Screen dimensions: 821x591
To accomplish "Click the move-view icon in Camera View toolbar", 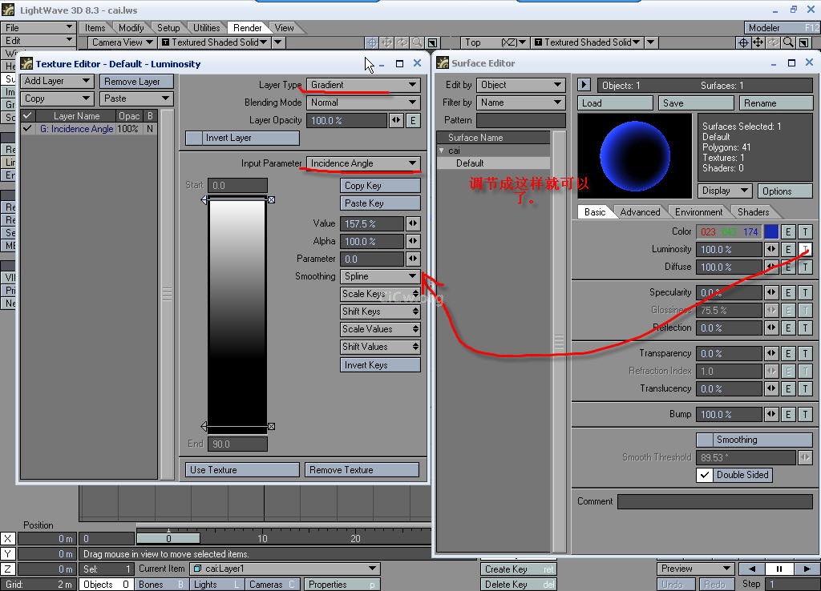I will (x=386, y=42).
